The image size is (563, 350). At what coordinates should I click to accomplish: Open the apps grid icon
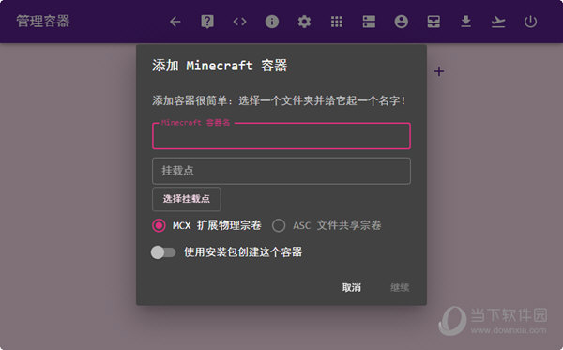point(337,22)
